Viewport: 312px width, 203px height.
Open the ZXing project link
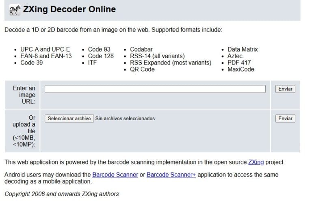coord(256,162)
